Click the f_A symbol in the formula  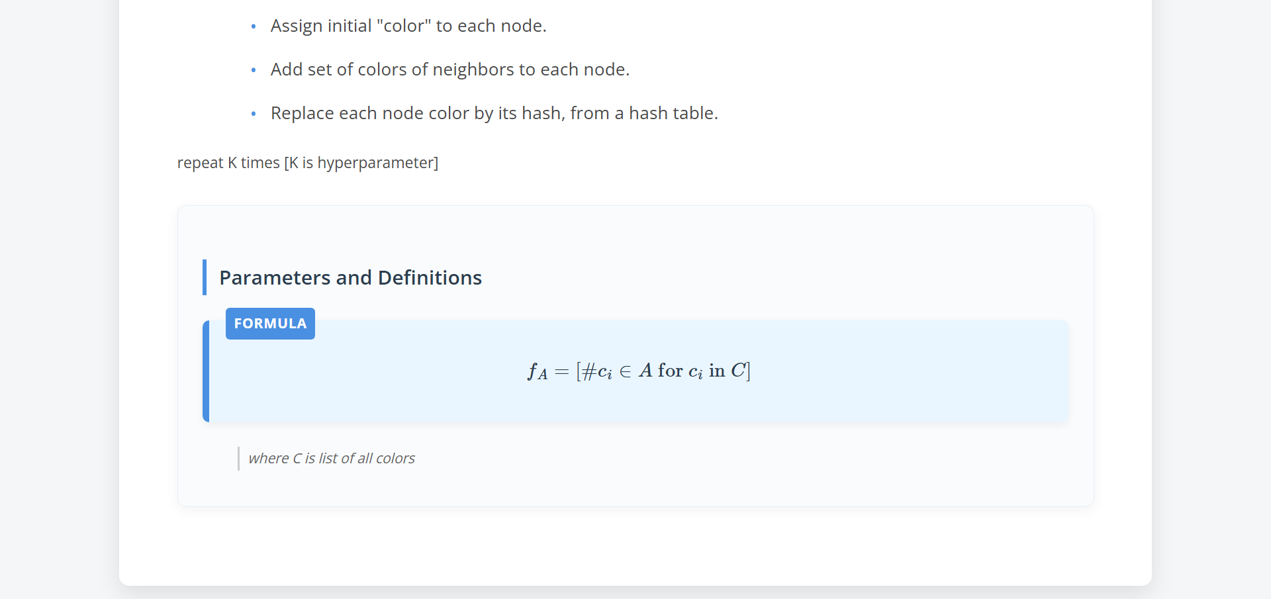(x=538, y=371)
